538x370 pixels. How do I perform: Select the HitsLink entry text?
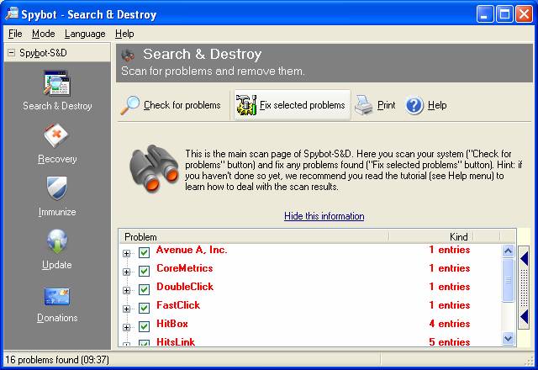click(176, 342)
